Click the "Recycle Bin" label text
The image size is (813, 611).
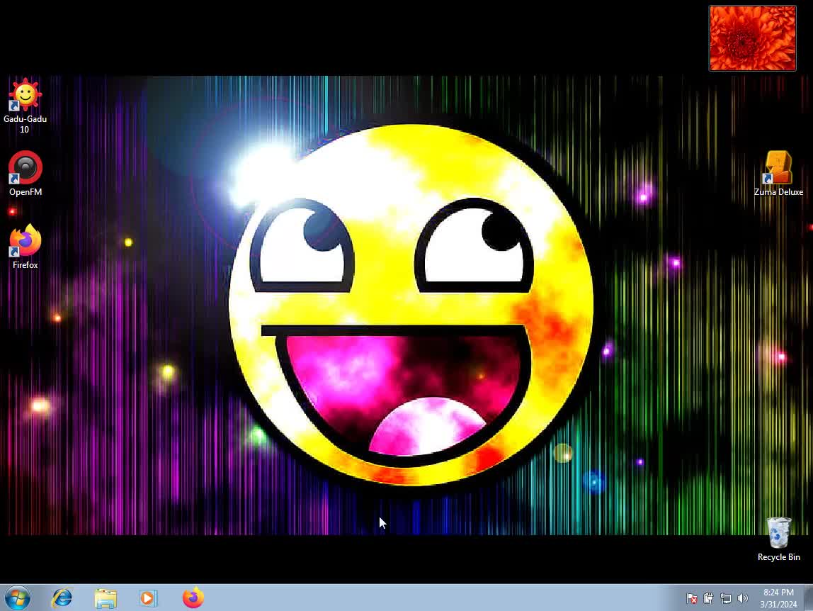pyautogui.click(x=778, y=557)
